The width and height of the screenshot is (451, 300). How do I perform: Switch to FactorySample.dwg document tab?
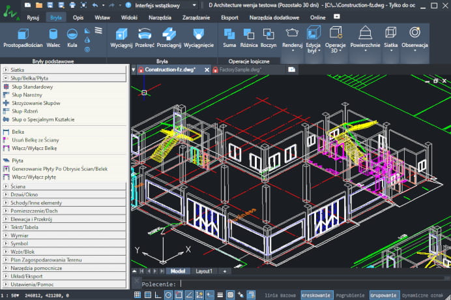click(240, 70)
